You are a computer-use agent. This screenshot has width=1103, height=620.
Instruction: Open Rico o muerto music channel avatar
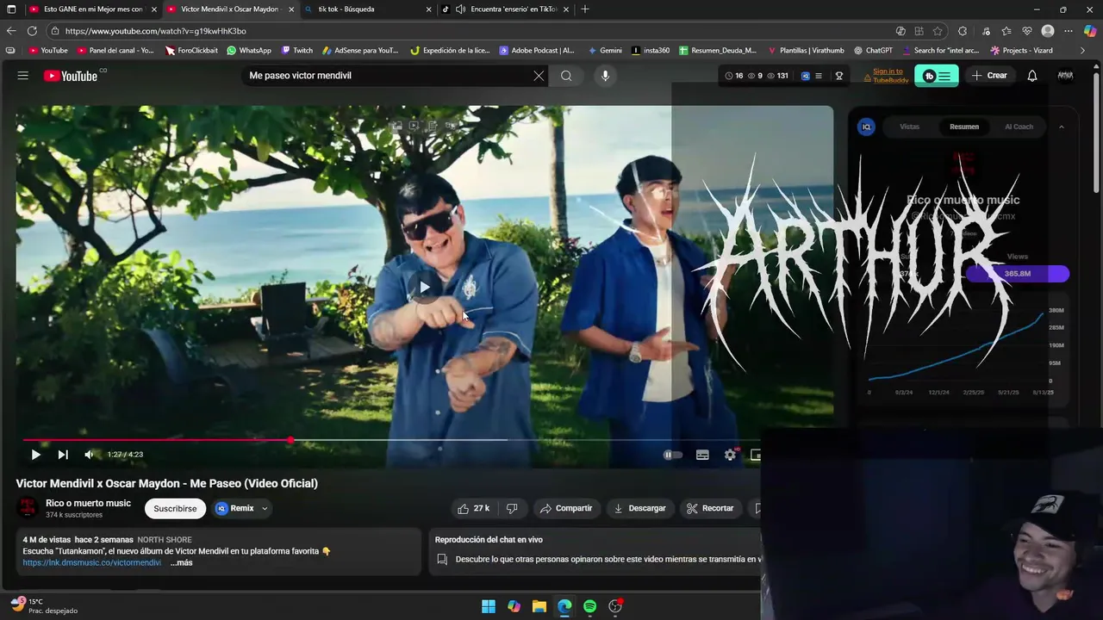tap(28, 508)
